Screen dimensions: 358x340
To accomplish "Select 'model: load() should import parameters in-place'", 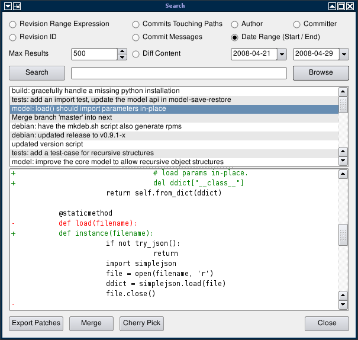I will 175,109.
